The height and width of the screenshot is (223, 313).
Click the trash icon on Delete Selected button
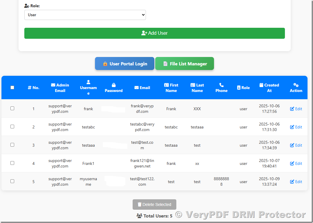pos(139,204)
